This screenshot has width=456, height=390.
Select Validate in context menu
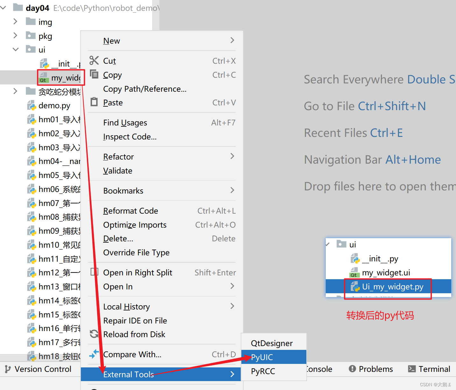click(162, 171)
